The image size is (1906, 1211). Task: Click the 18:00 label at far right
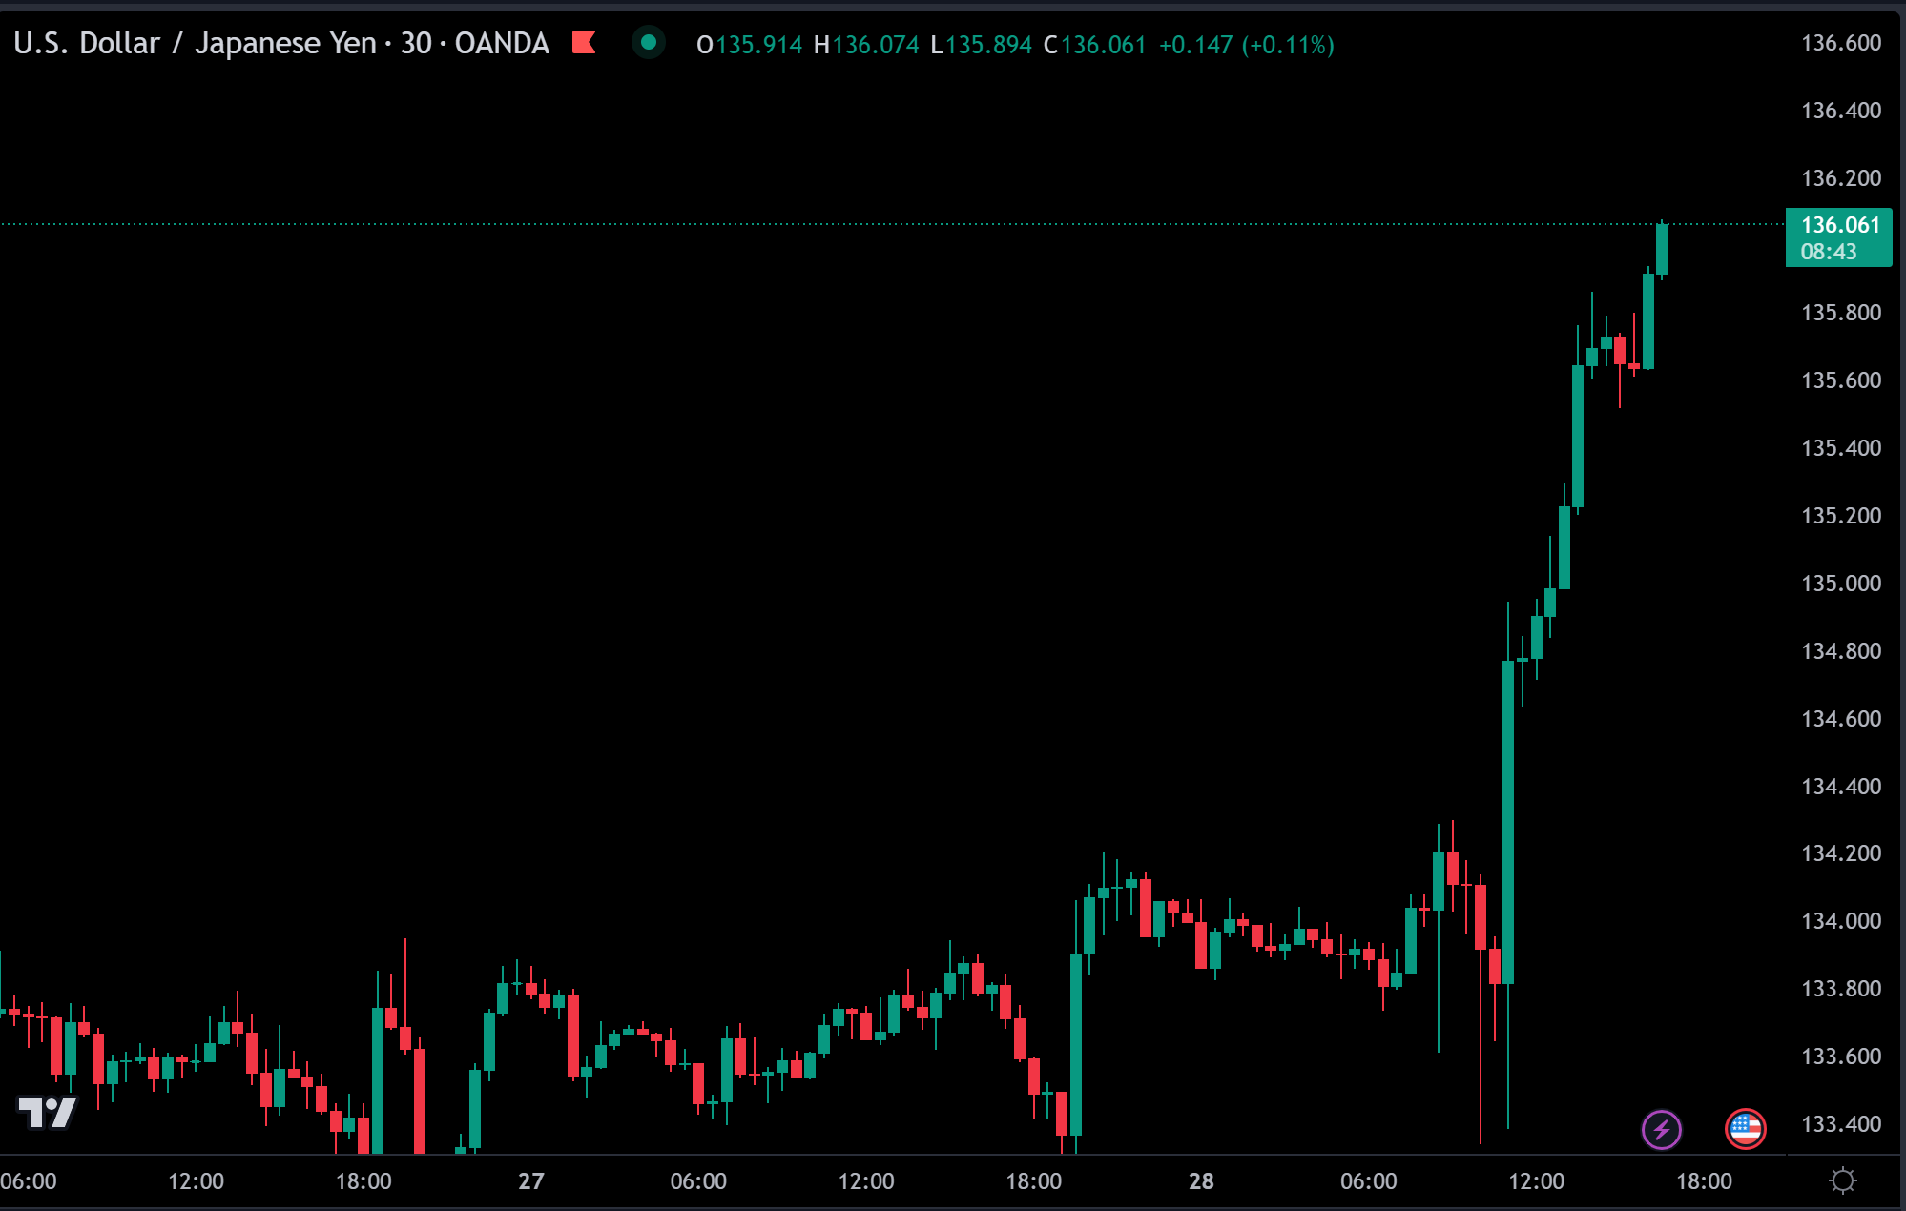point(1704,1181)
